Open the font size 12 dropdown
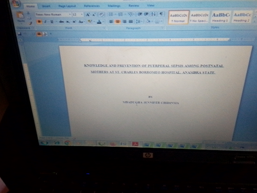 82,14
